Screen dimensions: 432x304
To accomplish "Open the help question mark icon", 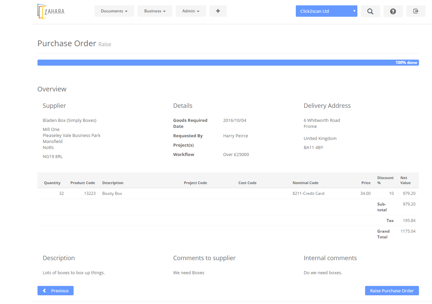I will click(393, 11).
